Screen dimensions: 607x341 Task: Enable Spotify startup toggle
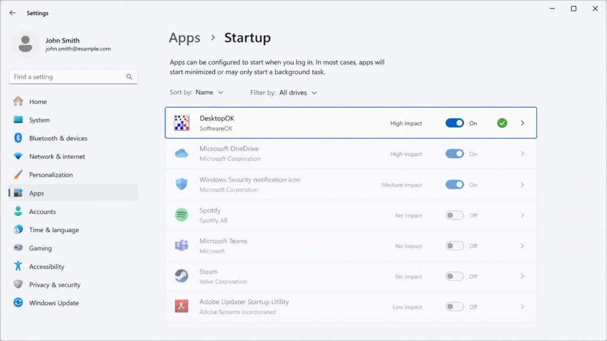(x=455, y=215)
